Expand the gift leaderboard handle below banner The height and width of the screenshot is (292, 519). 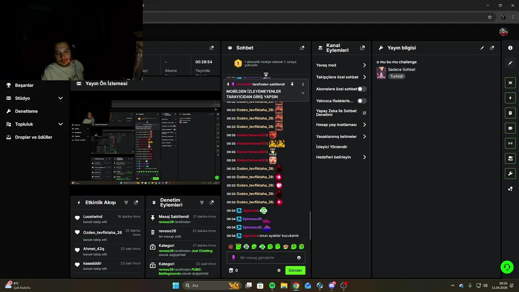(266, 75)
